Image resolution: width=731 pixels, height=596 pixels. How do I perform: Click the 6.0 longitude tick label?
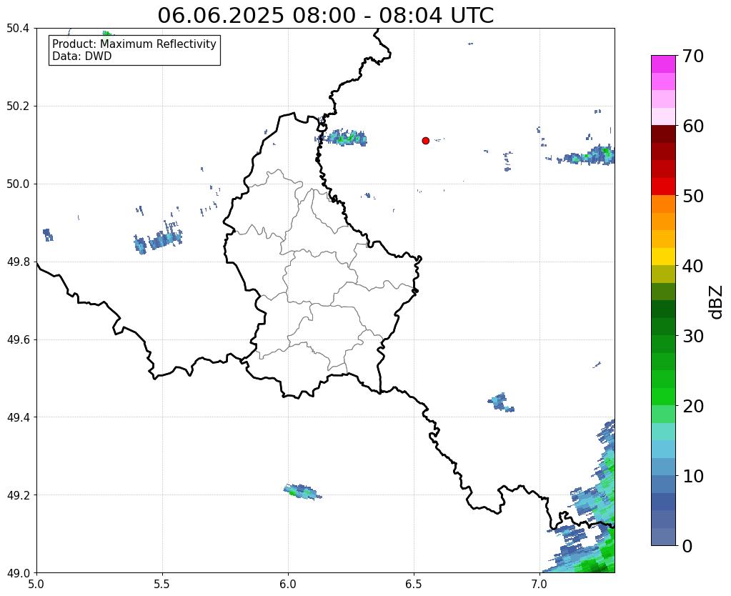point(288,584)
